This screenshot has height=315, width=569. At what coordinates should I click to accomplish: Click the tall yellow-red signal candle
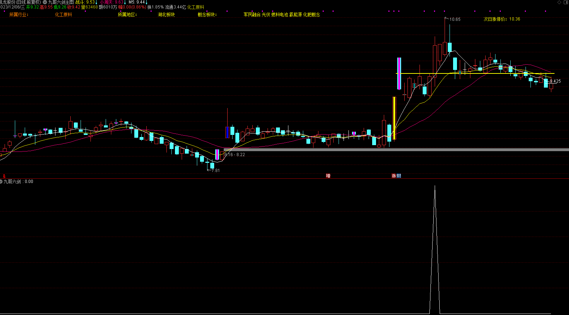tap(394, 118)
